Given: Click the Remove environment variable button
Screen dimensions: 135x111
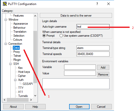Looking at the screenshot, I should [103, 75].
